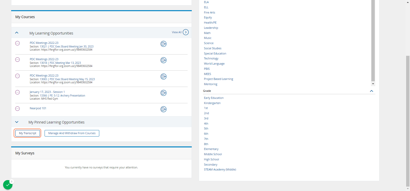Screen dimensions: 410x191
Task: Open launch icon for PDC Exec Board Meeting May 15
Action: pyautogui.click(x=164, y=77)
